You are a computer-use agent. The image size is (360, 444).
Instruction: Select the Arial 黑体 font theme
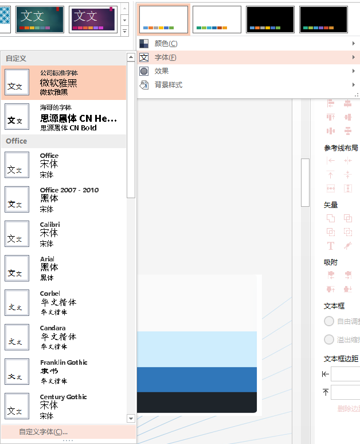click(64, 268)
